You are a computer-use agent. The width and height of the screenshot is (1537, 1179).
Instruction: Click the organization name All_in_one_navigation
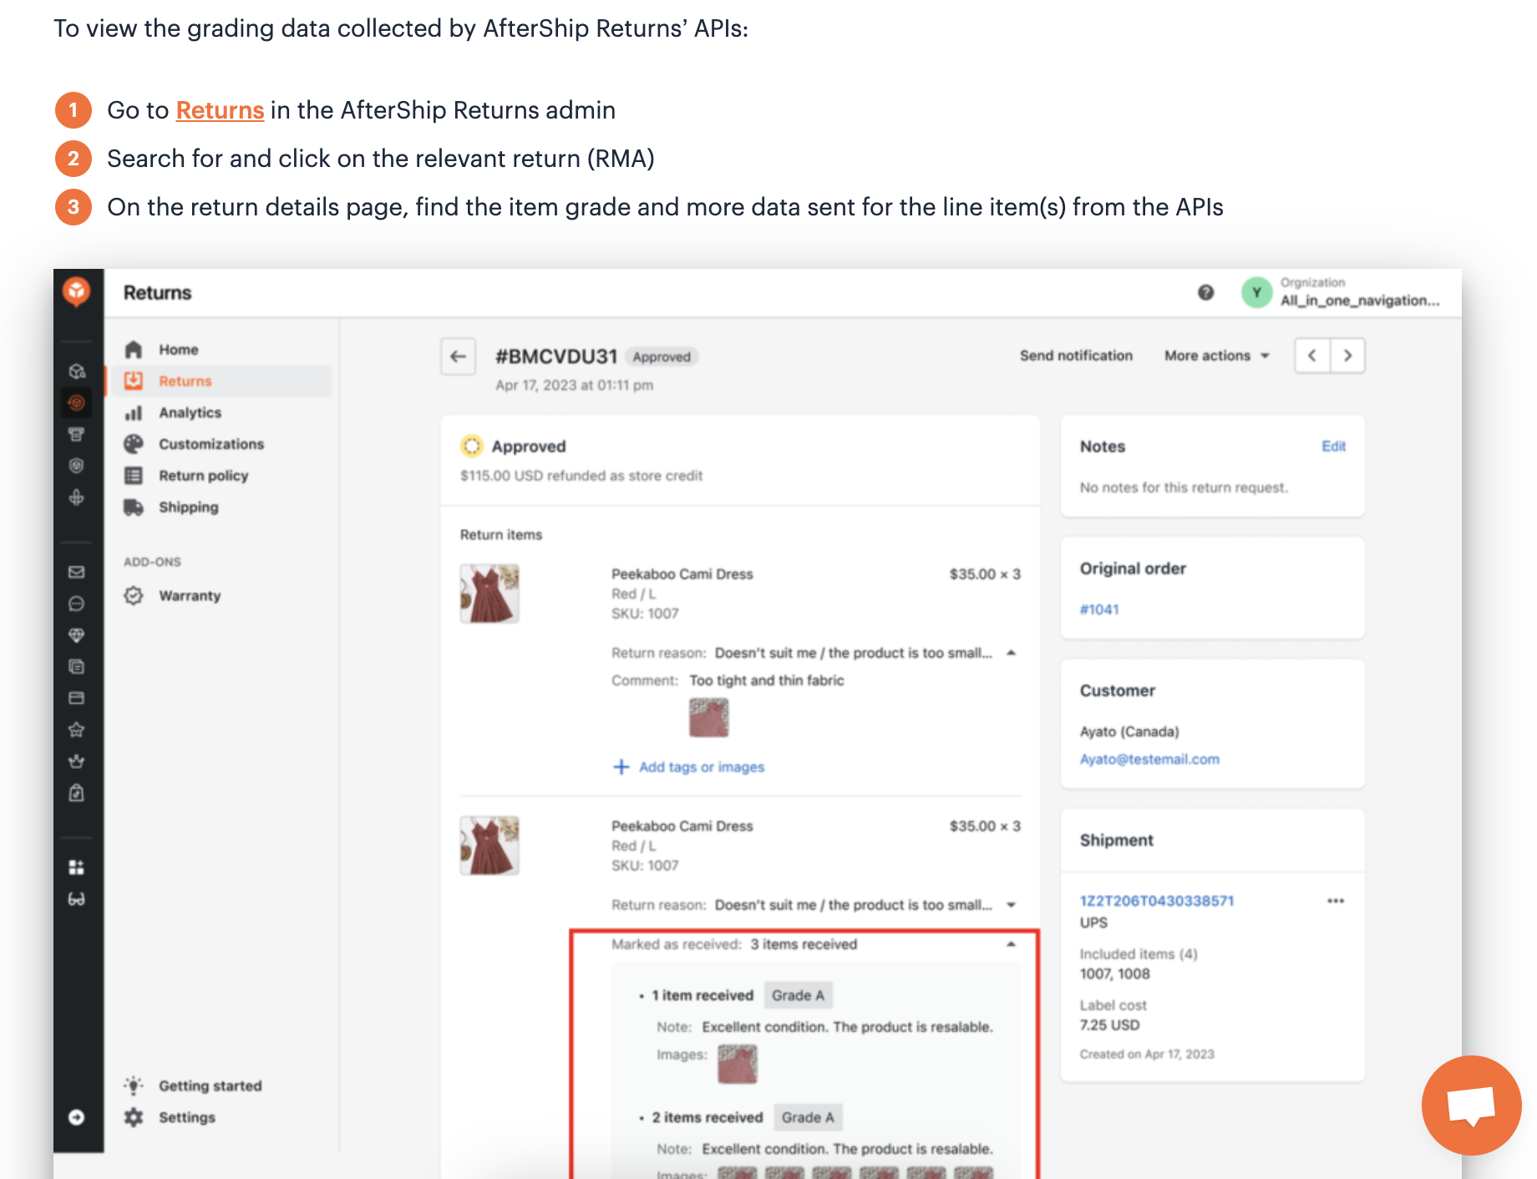point(1360,301)
